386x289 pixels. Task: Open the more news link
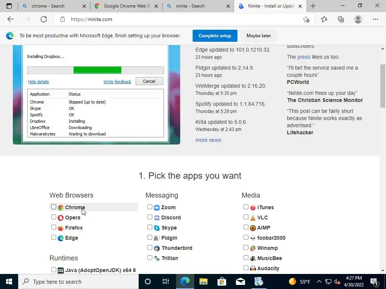[x=208, y=140]
